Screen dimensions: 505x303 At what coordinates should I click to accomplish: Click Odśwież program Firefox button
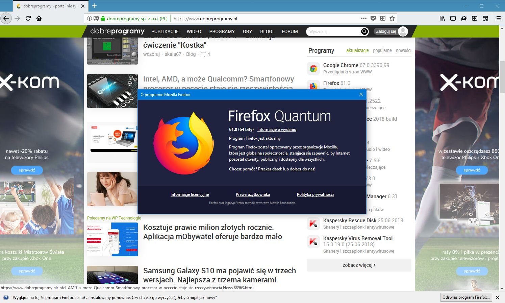[466, 297]
